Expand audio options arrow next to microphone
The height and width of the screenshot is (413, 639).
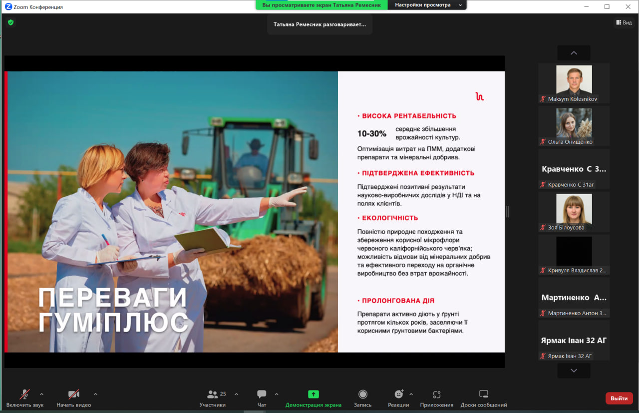point(41,394)
